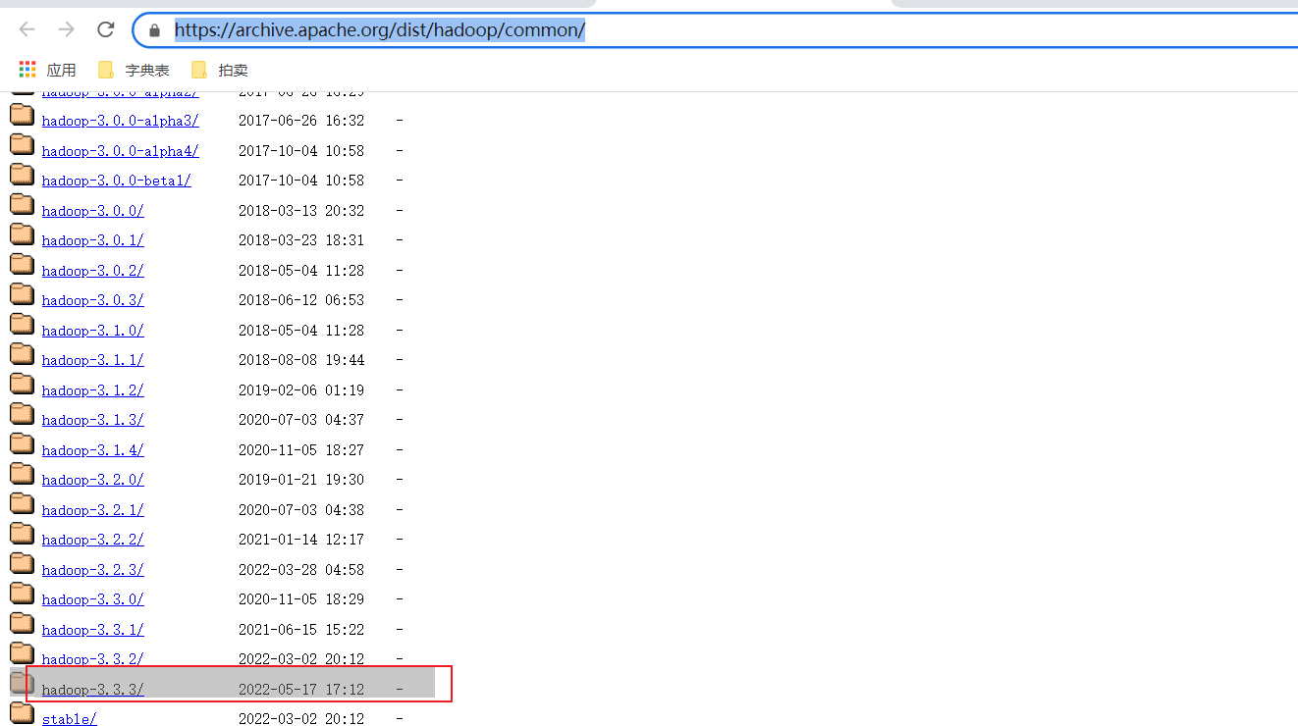Open the hadoop-3.0.0-alpha3/ link
This screenshot has width=1298, height=726.
120,121
